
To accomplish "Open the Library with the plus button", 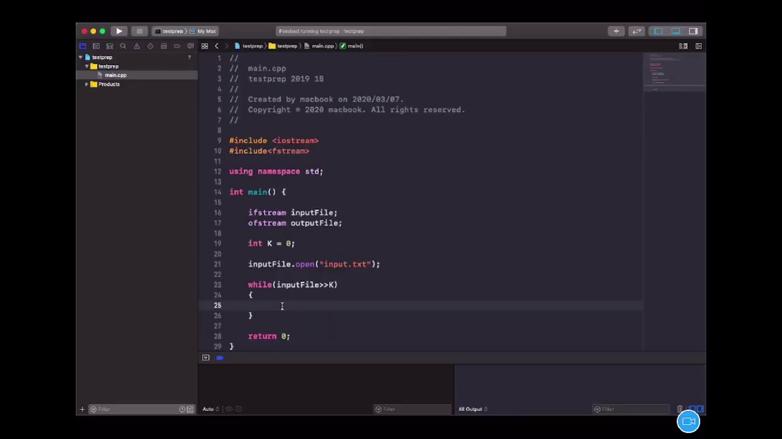I will [x=616, y=31].
